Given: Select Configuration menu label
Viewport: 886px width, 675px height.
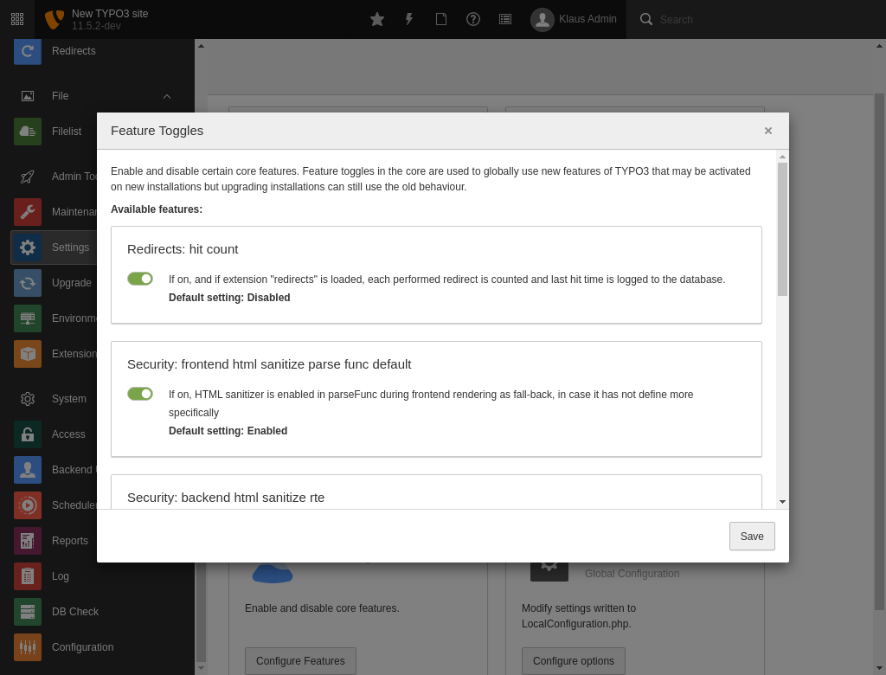Looking at the screenshot, I should pyautogui.click(x=82, y=647).
